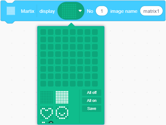Select the smiley face preset thumbnail
Viewport: 166px width, 125px height.
tap(62, 113)
